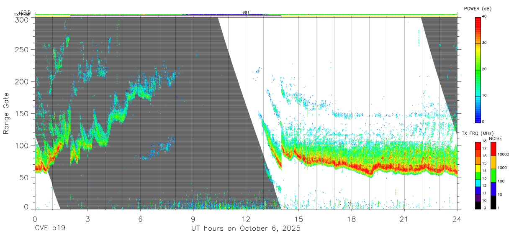Viewport: 514px width, 237px height.
Task: Click the 18 label on UT hours axis
Action: point(352,219)
